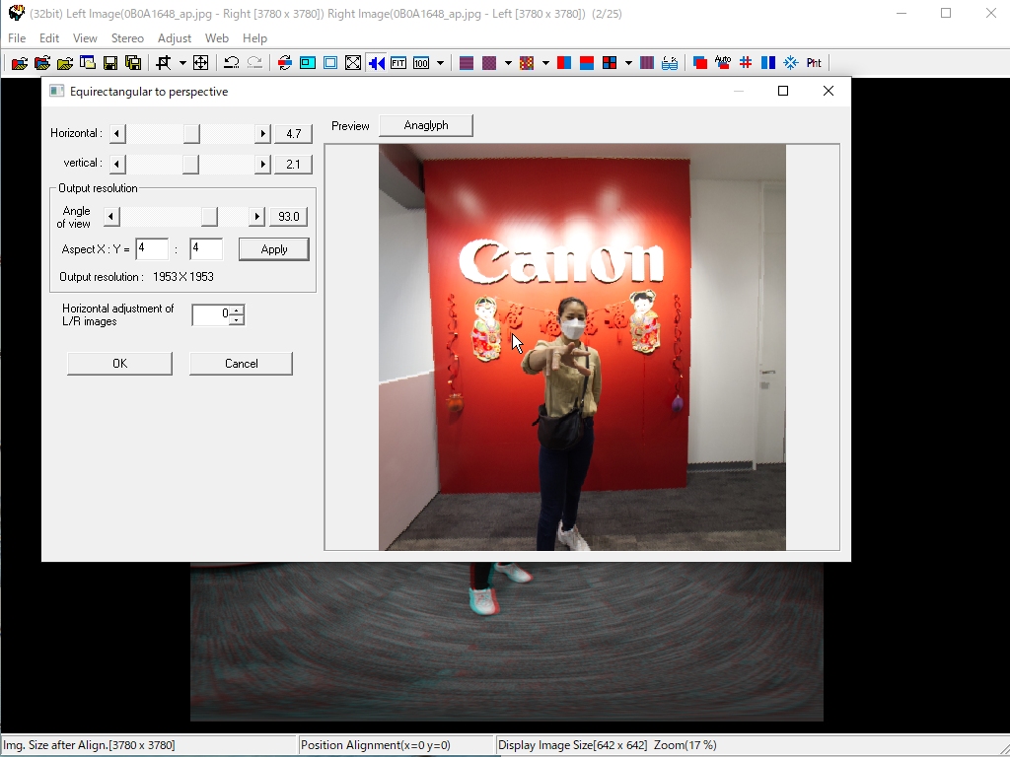Viewport: 1010px width, 757px height.
Task: Click the save stereo image floppy icon
Action: (x=110, y=62)
